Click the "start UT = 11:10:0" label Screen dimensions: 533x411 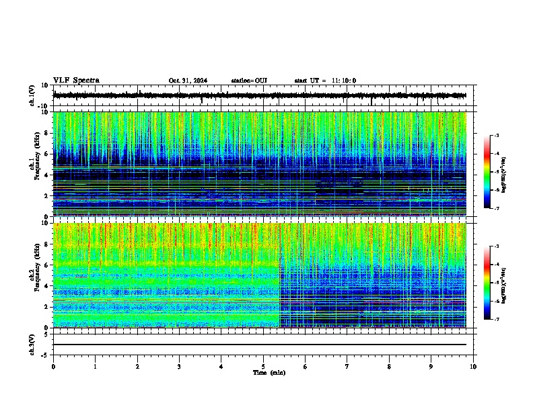click(x=325, y=81)
